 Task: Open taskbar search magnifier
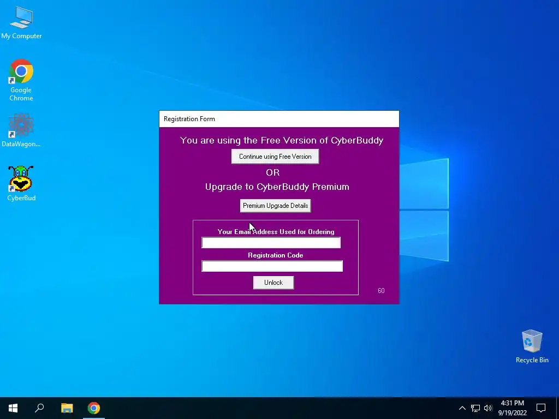tap(39, 408)
